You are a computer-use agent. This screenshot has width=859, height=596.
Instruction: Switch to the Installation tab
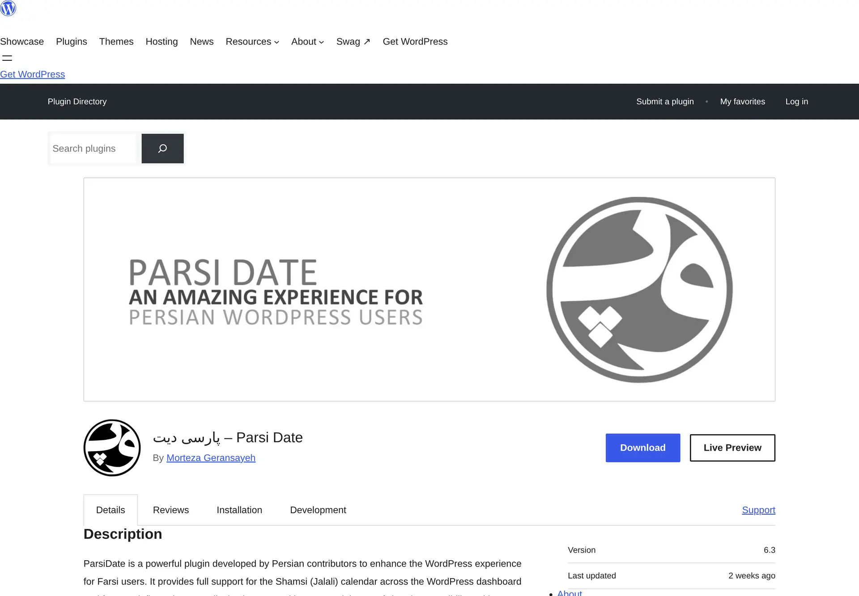[x=239, y=510]
